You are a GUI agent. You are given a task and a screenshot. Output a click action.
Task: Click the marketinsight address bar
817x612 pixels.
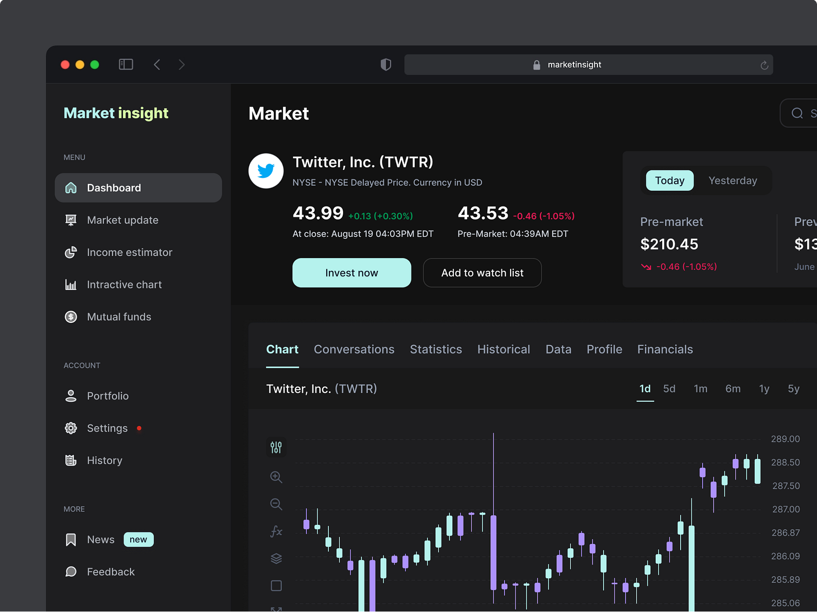589,65
